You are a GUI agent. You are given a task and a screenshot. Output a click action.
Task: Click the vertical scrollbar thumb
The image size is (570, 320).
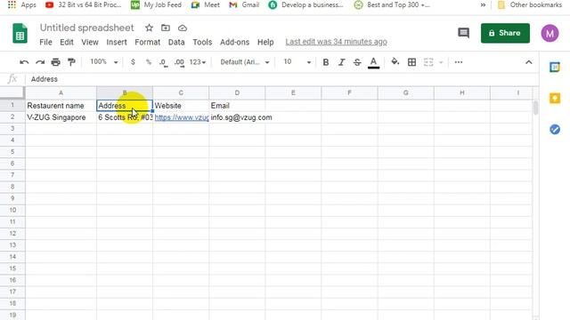pos(535,108)
